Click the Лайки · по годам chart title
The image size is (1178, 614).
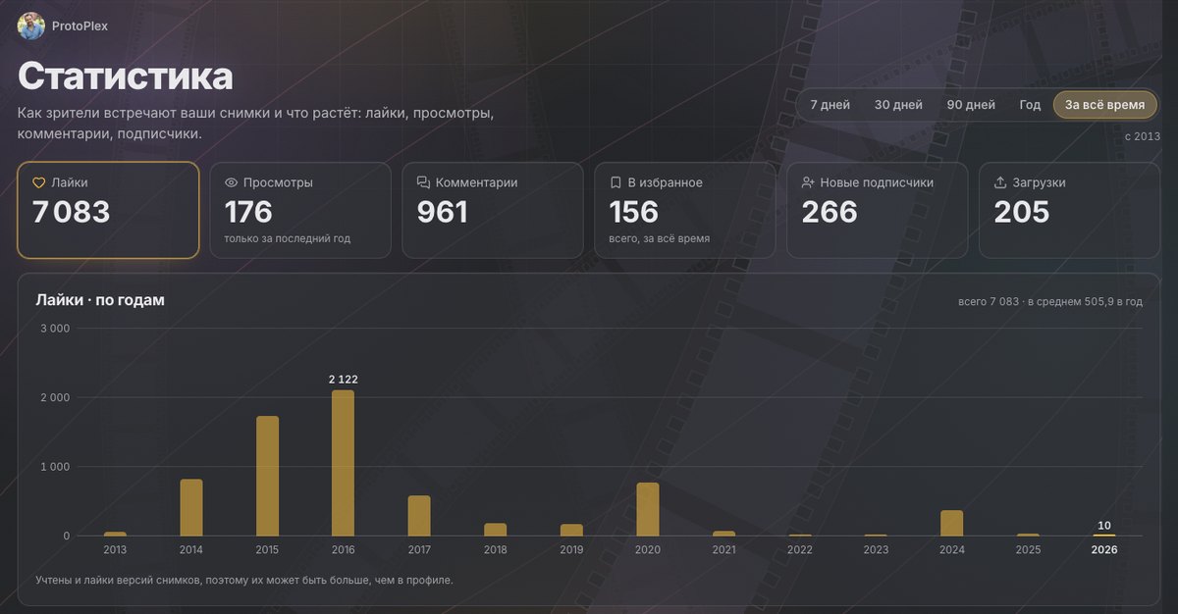[x=100, y=300]
